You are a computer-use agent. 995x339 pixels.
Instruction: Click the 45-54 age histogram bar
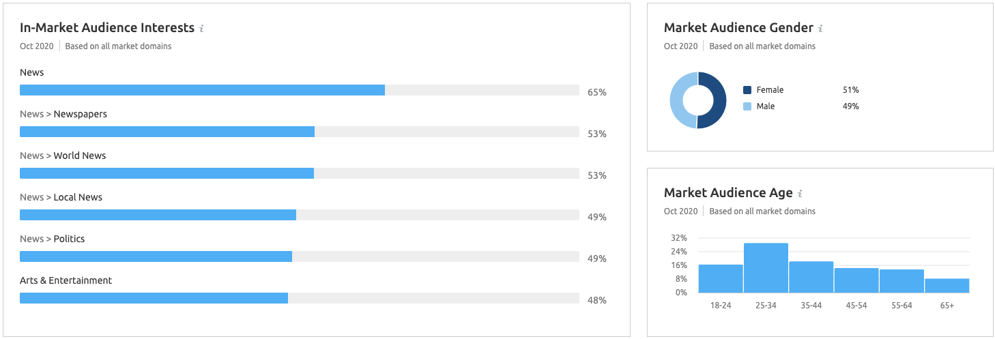pyautogui.click(x=856, y=280)
